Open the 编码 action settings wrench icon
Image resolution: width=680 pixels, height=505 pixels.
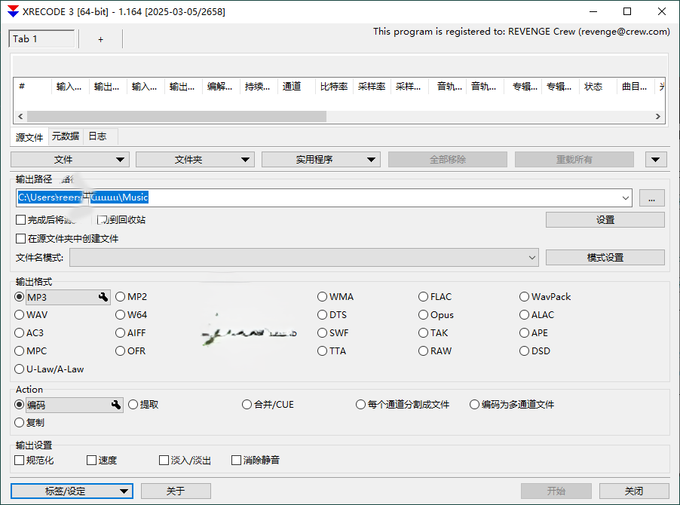tap(116, 405)
